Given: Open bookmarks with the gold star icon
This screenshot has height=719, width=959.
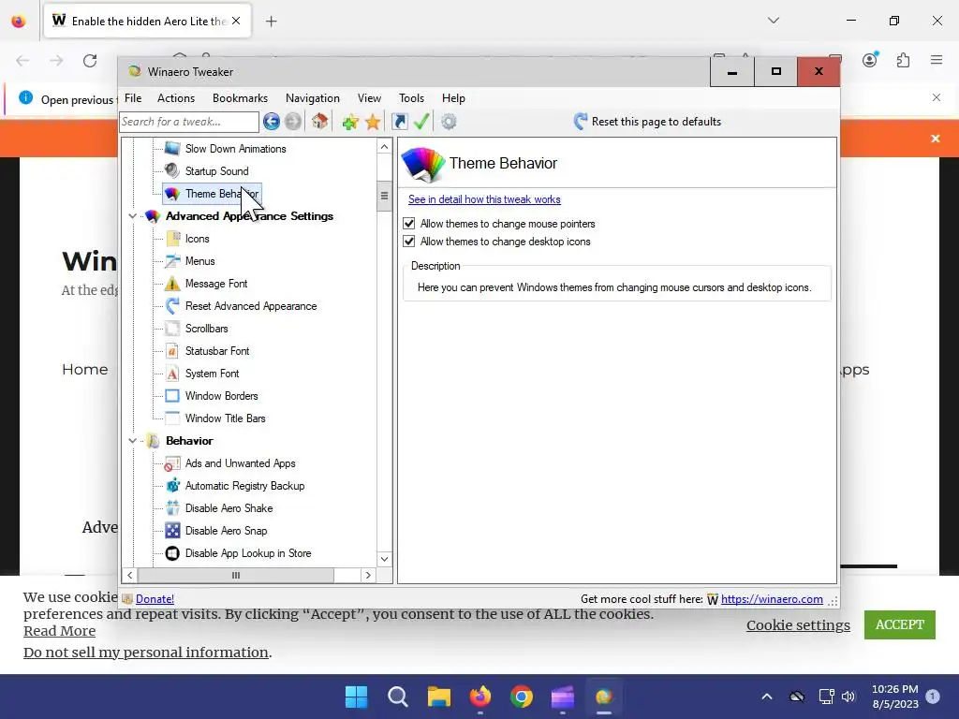Looking at the screenshot, I should coord(373,123).
